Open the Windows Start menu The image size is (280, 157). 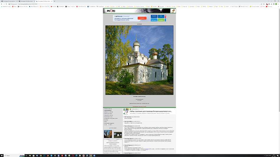pos(1,156)
